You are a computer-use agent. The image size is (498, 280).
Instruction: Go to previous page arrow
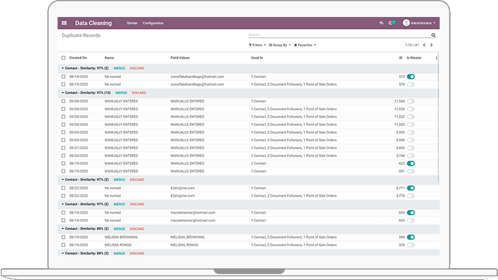tap(424, 45)
